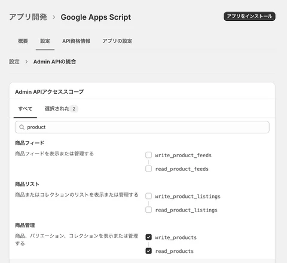Image resolution: width=287 pixels, height=263 pixels.
Task: Click 商品フィード section heading
Action: coord(30,143)
